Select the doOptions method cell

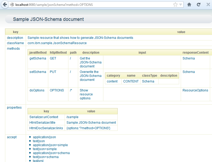click(x=37, y=90)
